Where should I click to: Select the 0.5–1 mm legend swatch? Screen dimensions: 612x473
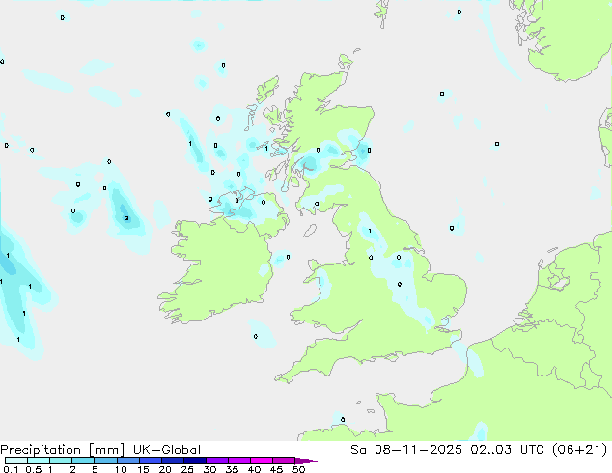pyautogui.click(x=39, y=460)
